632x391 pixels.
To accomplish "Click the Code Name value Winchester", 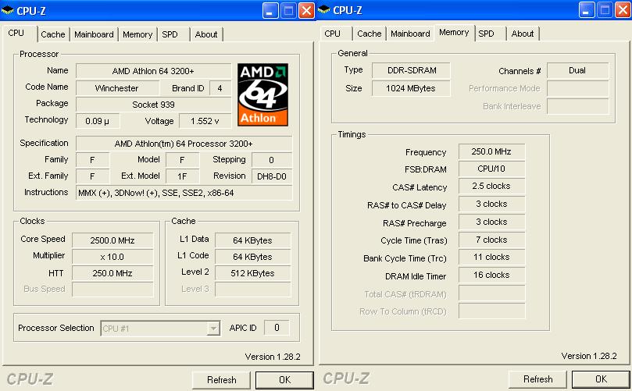I will 117,88.
